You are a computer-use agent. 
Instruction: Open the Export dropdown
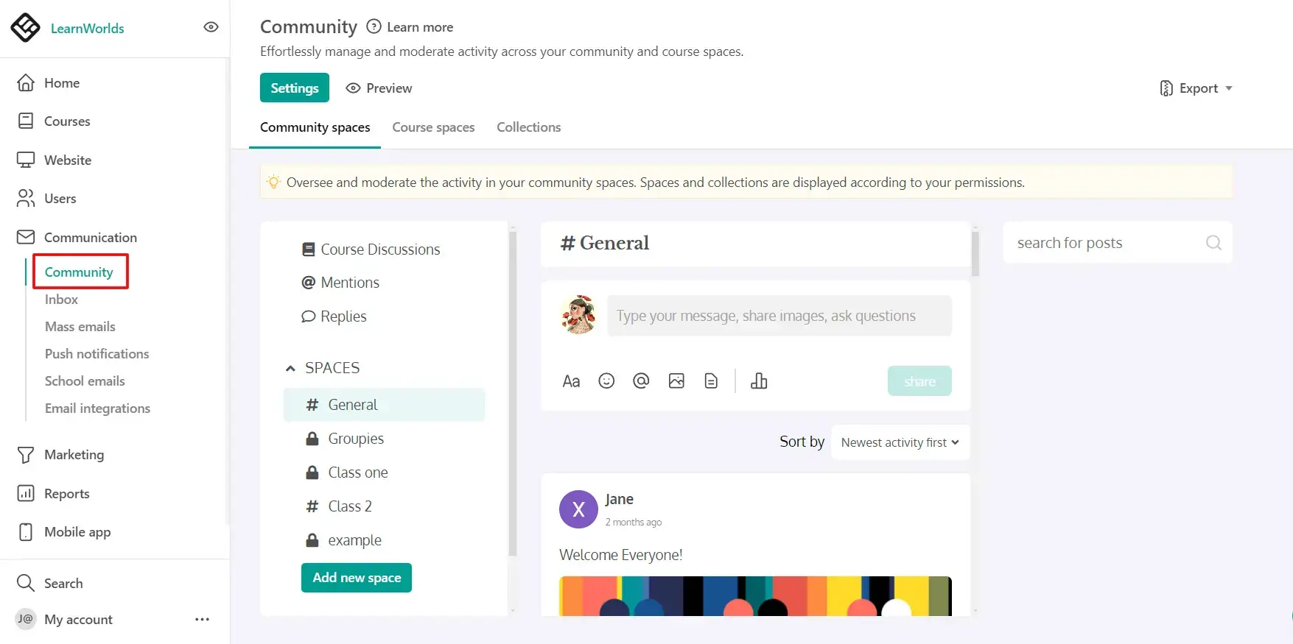[x=1196, y=88]
